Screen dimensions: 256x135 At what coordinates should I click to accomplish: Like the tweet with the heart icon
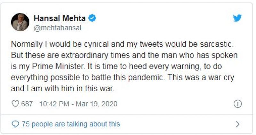click(x=15, y=104)
